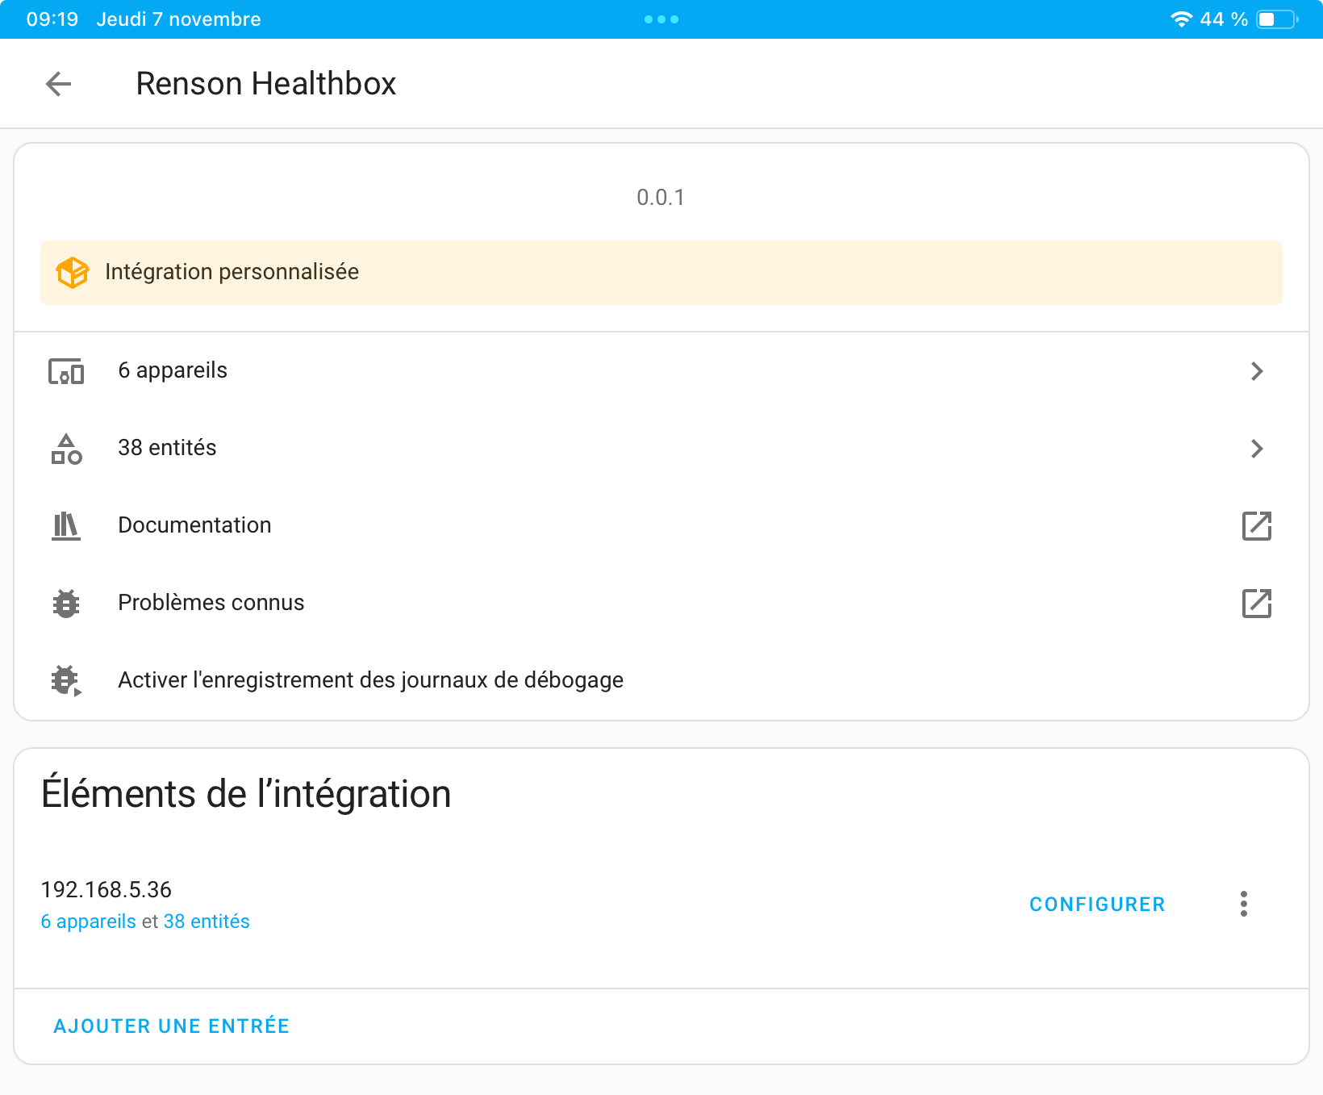Open the Problèmes connus entry
Image resolution: width=1323 pixels, height=1095 pixels.
tap(661, 604)
